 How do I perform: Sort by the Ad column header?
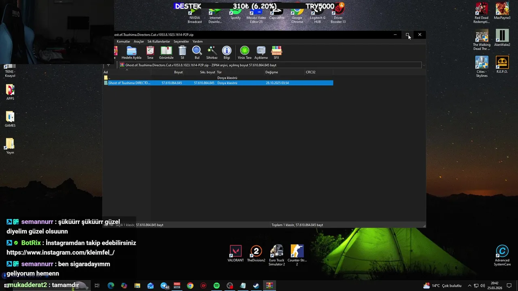pos(127,72)
